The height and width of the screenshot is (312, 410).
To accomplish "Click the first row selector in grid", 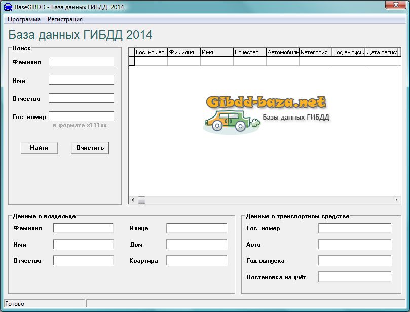I will click(132, 61).
